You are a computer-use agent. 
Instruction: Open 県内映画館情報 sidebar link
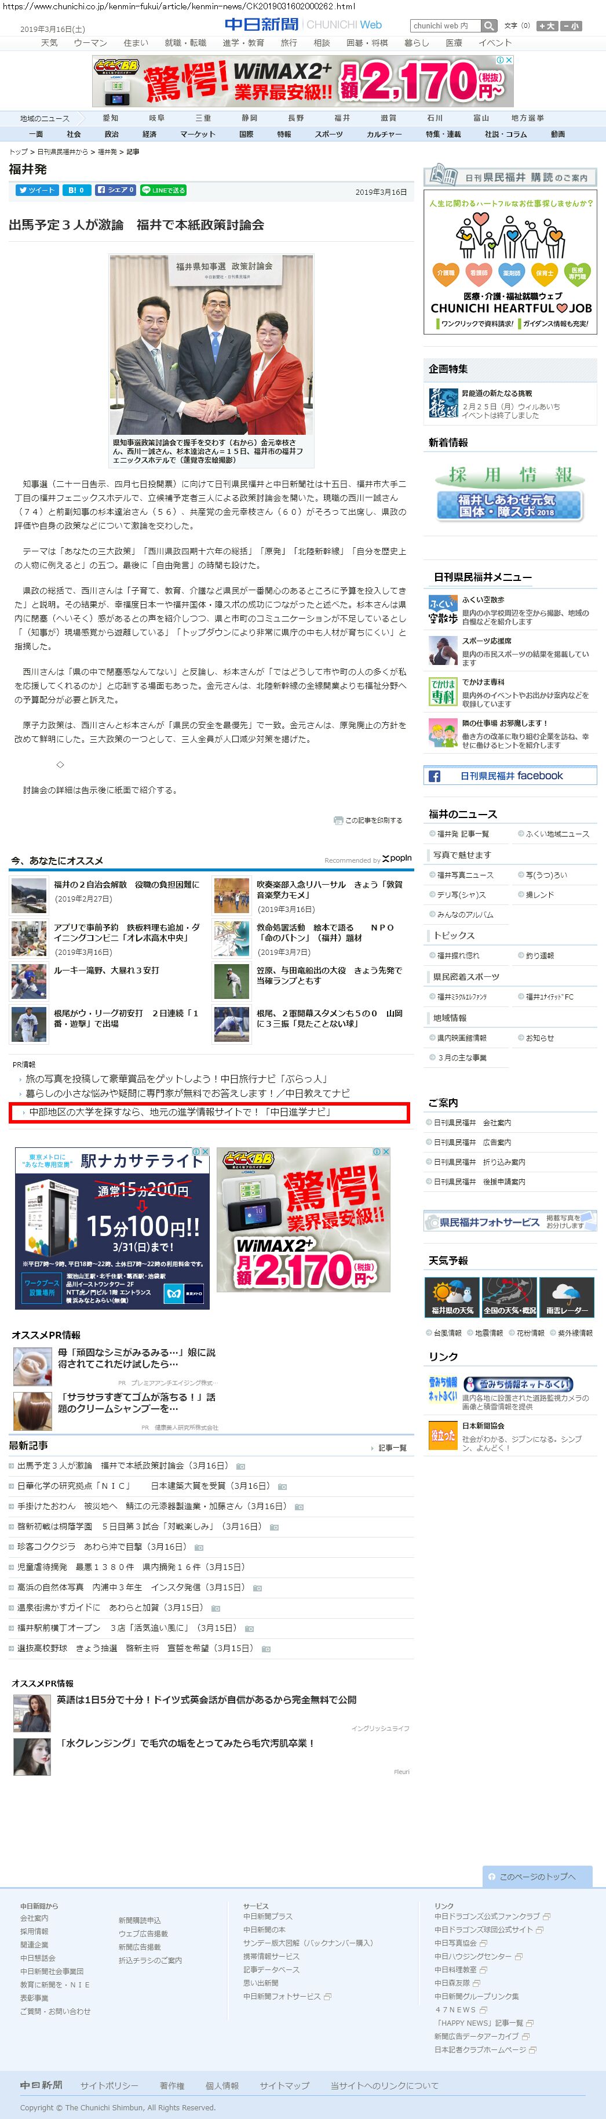pyautogui.click(x=461, y=1038)
